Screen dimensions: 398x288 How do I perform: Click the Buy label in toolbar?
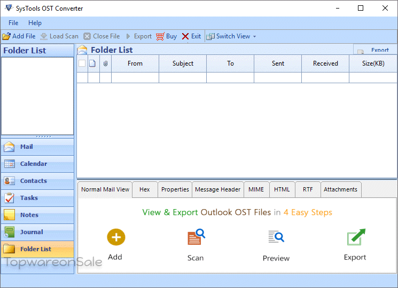(171, 36)
